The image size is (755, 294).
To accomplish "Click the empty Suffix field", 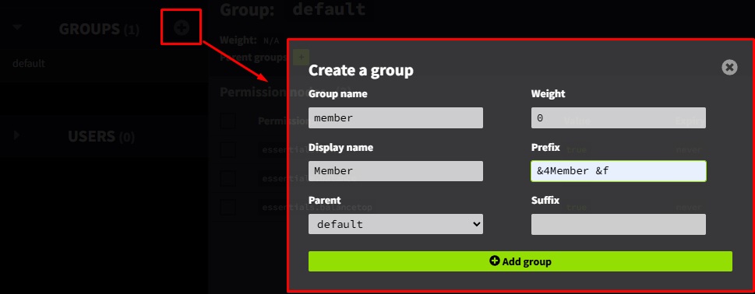I will coord(618,224).
